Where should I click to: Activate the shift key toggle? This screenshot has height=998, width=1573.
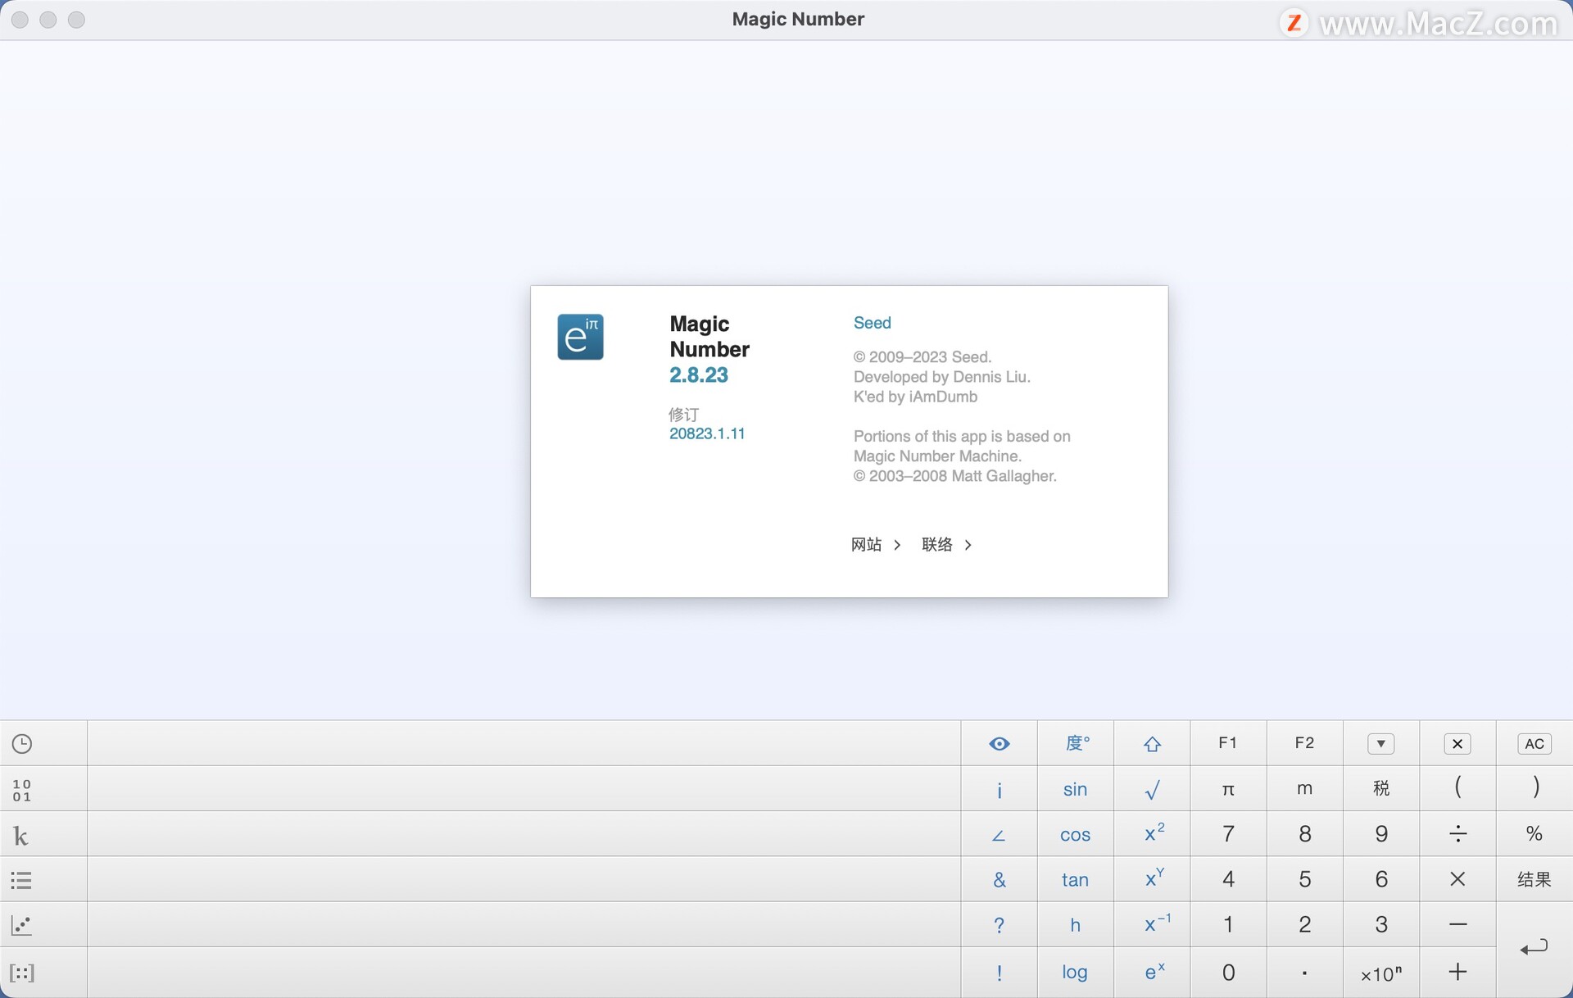pos(1152,743)
